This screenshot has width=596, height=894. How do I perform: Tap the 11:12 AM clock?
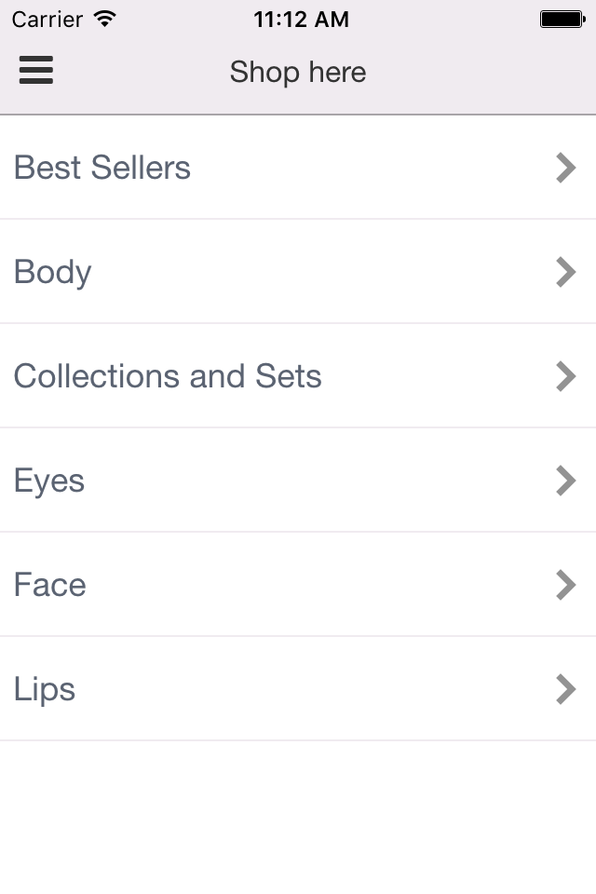pos(301,20)
